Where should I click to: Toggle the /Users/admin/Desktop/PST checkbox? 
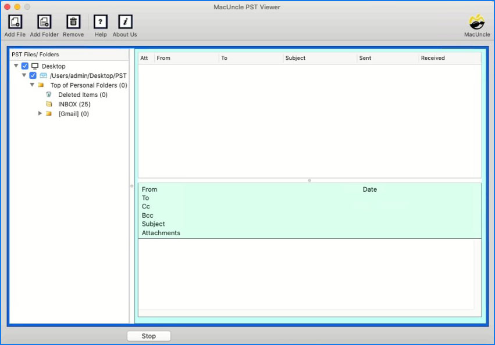[x=33, y=76]
